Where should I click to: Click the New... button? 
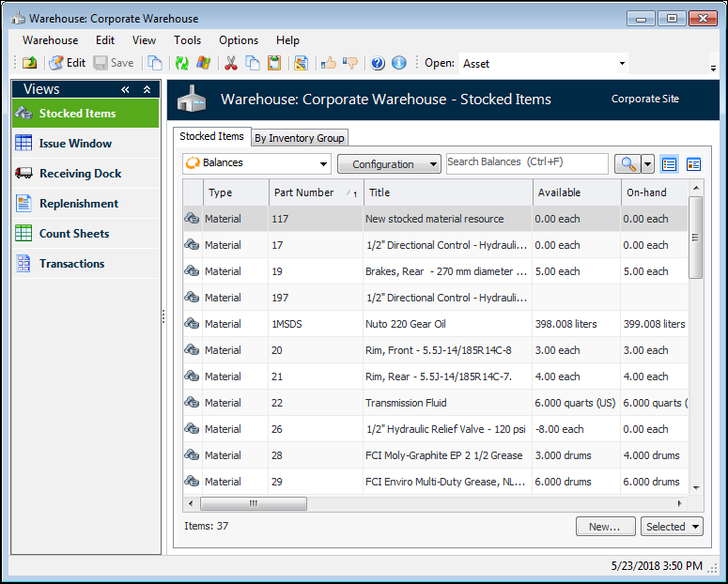pos(604,527)
